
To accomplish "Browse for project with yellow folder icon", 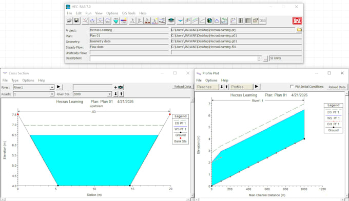I will tap(299, 30).
